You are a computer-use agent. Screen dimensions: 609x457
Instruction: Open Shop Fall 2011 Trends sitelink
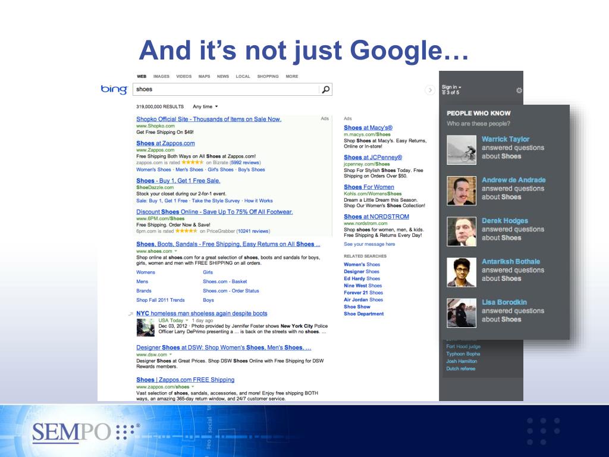pos(161,301)
